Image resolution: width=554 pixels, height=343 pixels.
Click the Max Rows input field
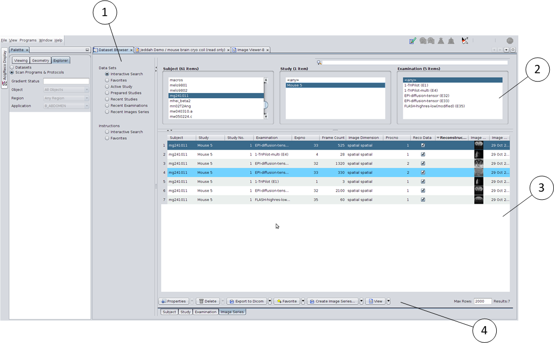coord(482,301)
